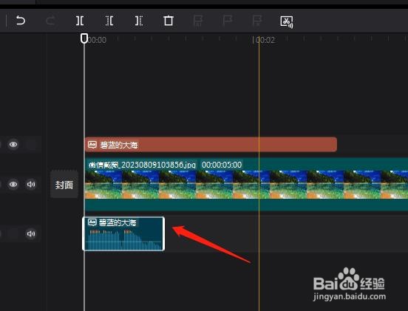Screen dimensions: 408x311
Task: Choose the delete-left trim tool
Action: 109,21
